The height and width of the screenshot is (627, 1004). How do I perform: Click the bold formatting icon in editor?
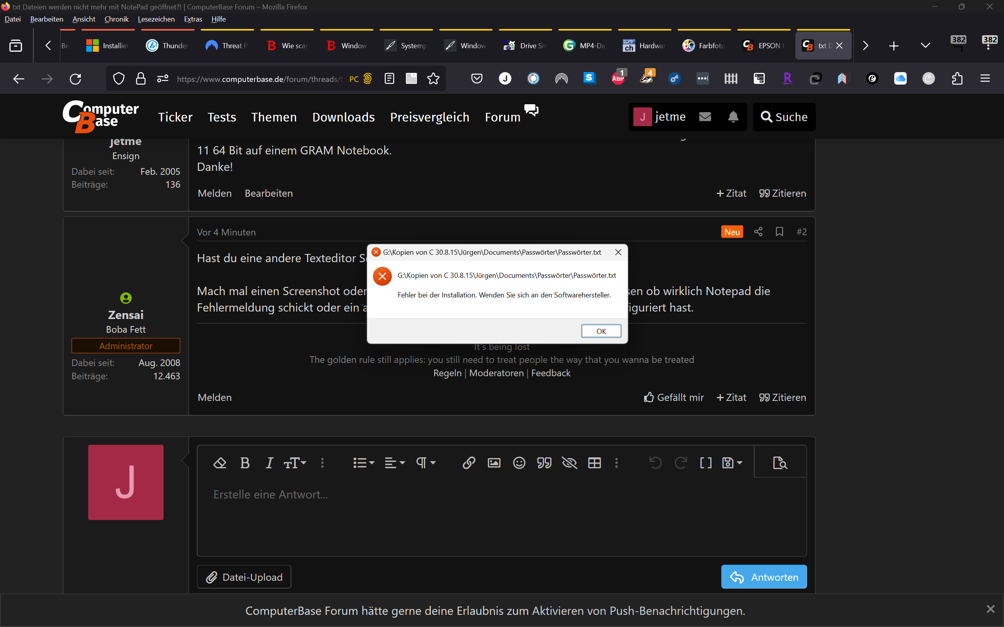[245, 463]
